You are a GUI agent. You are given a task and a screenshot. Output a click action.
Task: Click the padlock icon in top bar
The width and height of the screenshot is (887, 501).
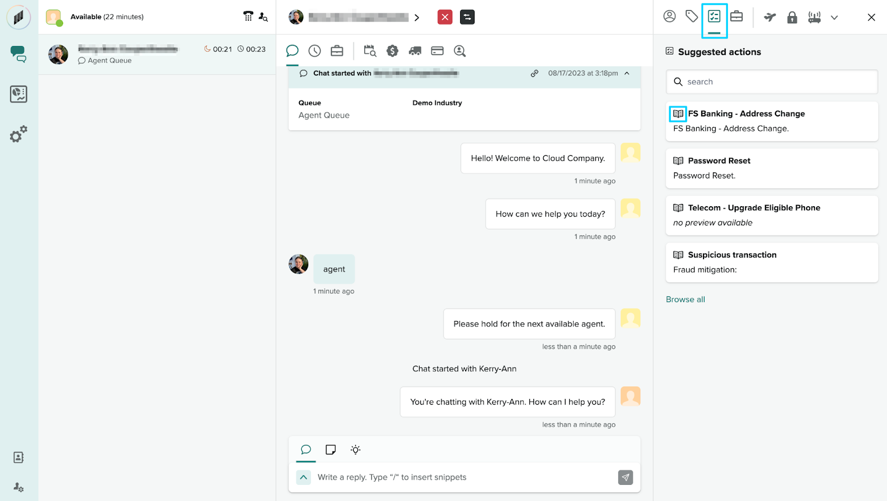pyautogui.click(x=792, y=17)
